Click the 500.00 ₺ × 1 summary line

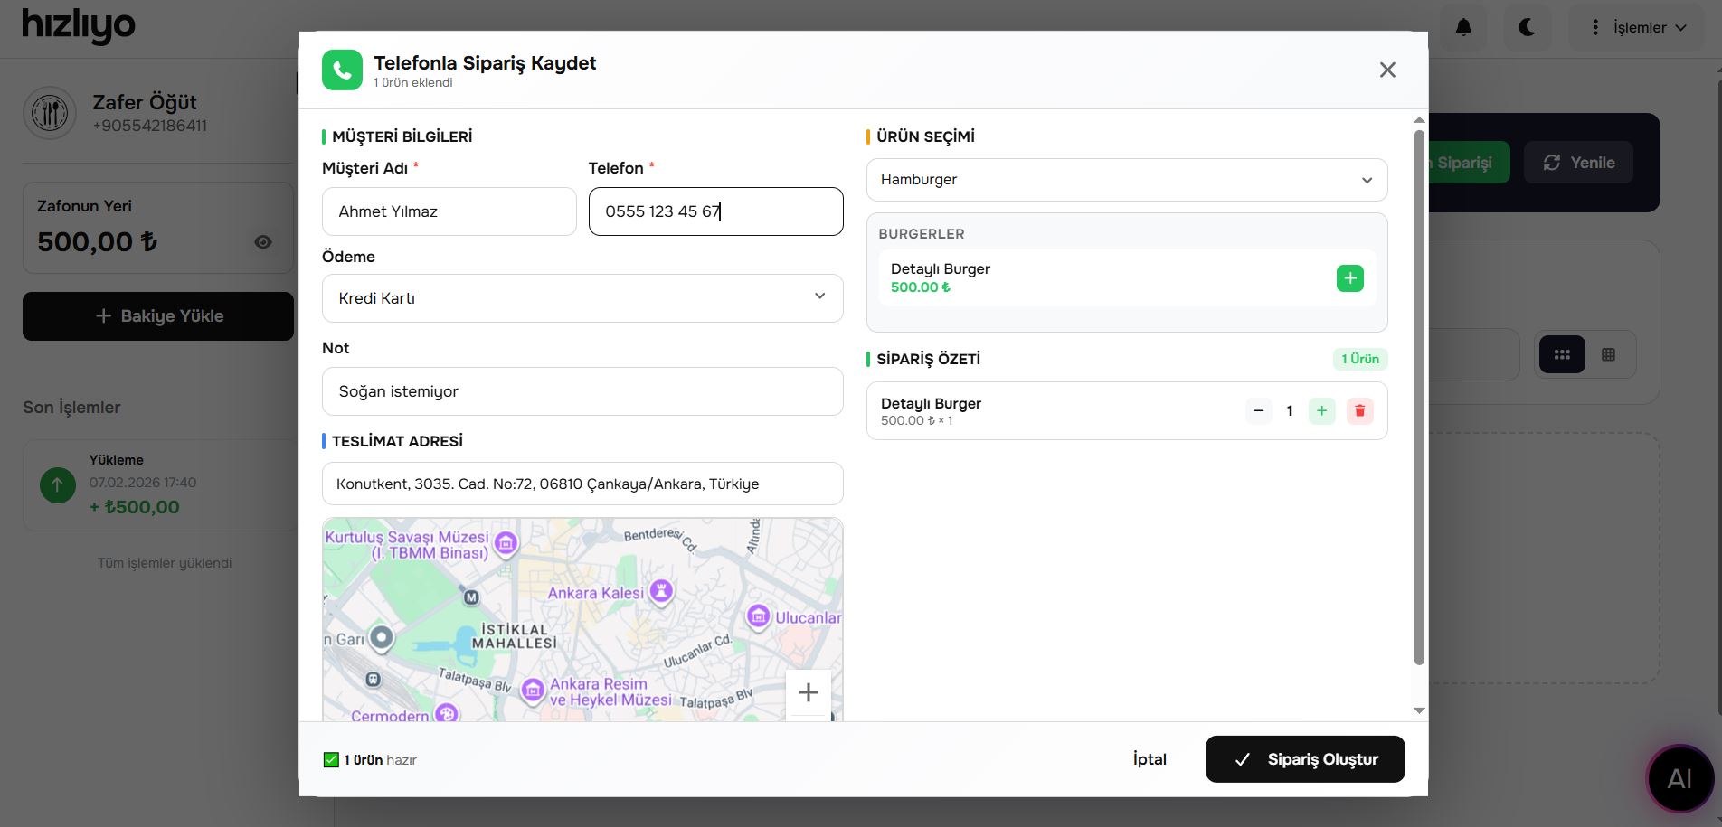point(916,420)
